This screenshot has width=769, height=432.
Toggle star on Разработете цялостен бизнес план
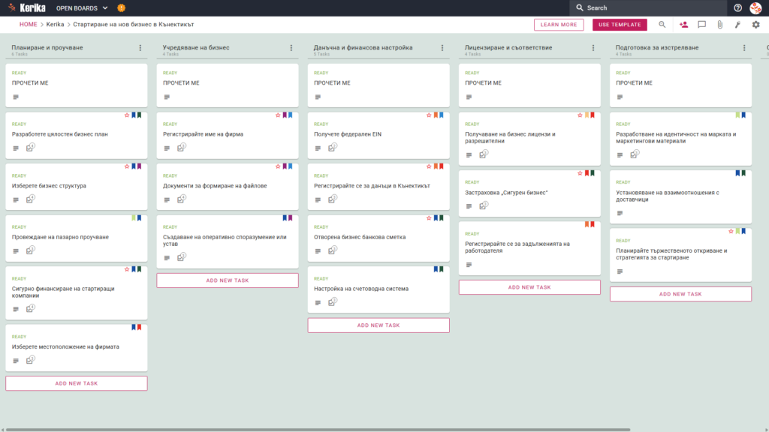tap(126, 115)
